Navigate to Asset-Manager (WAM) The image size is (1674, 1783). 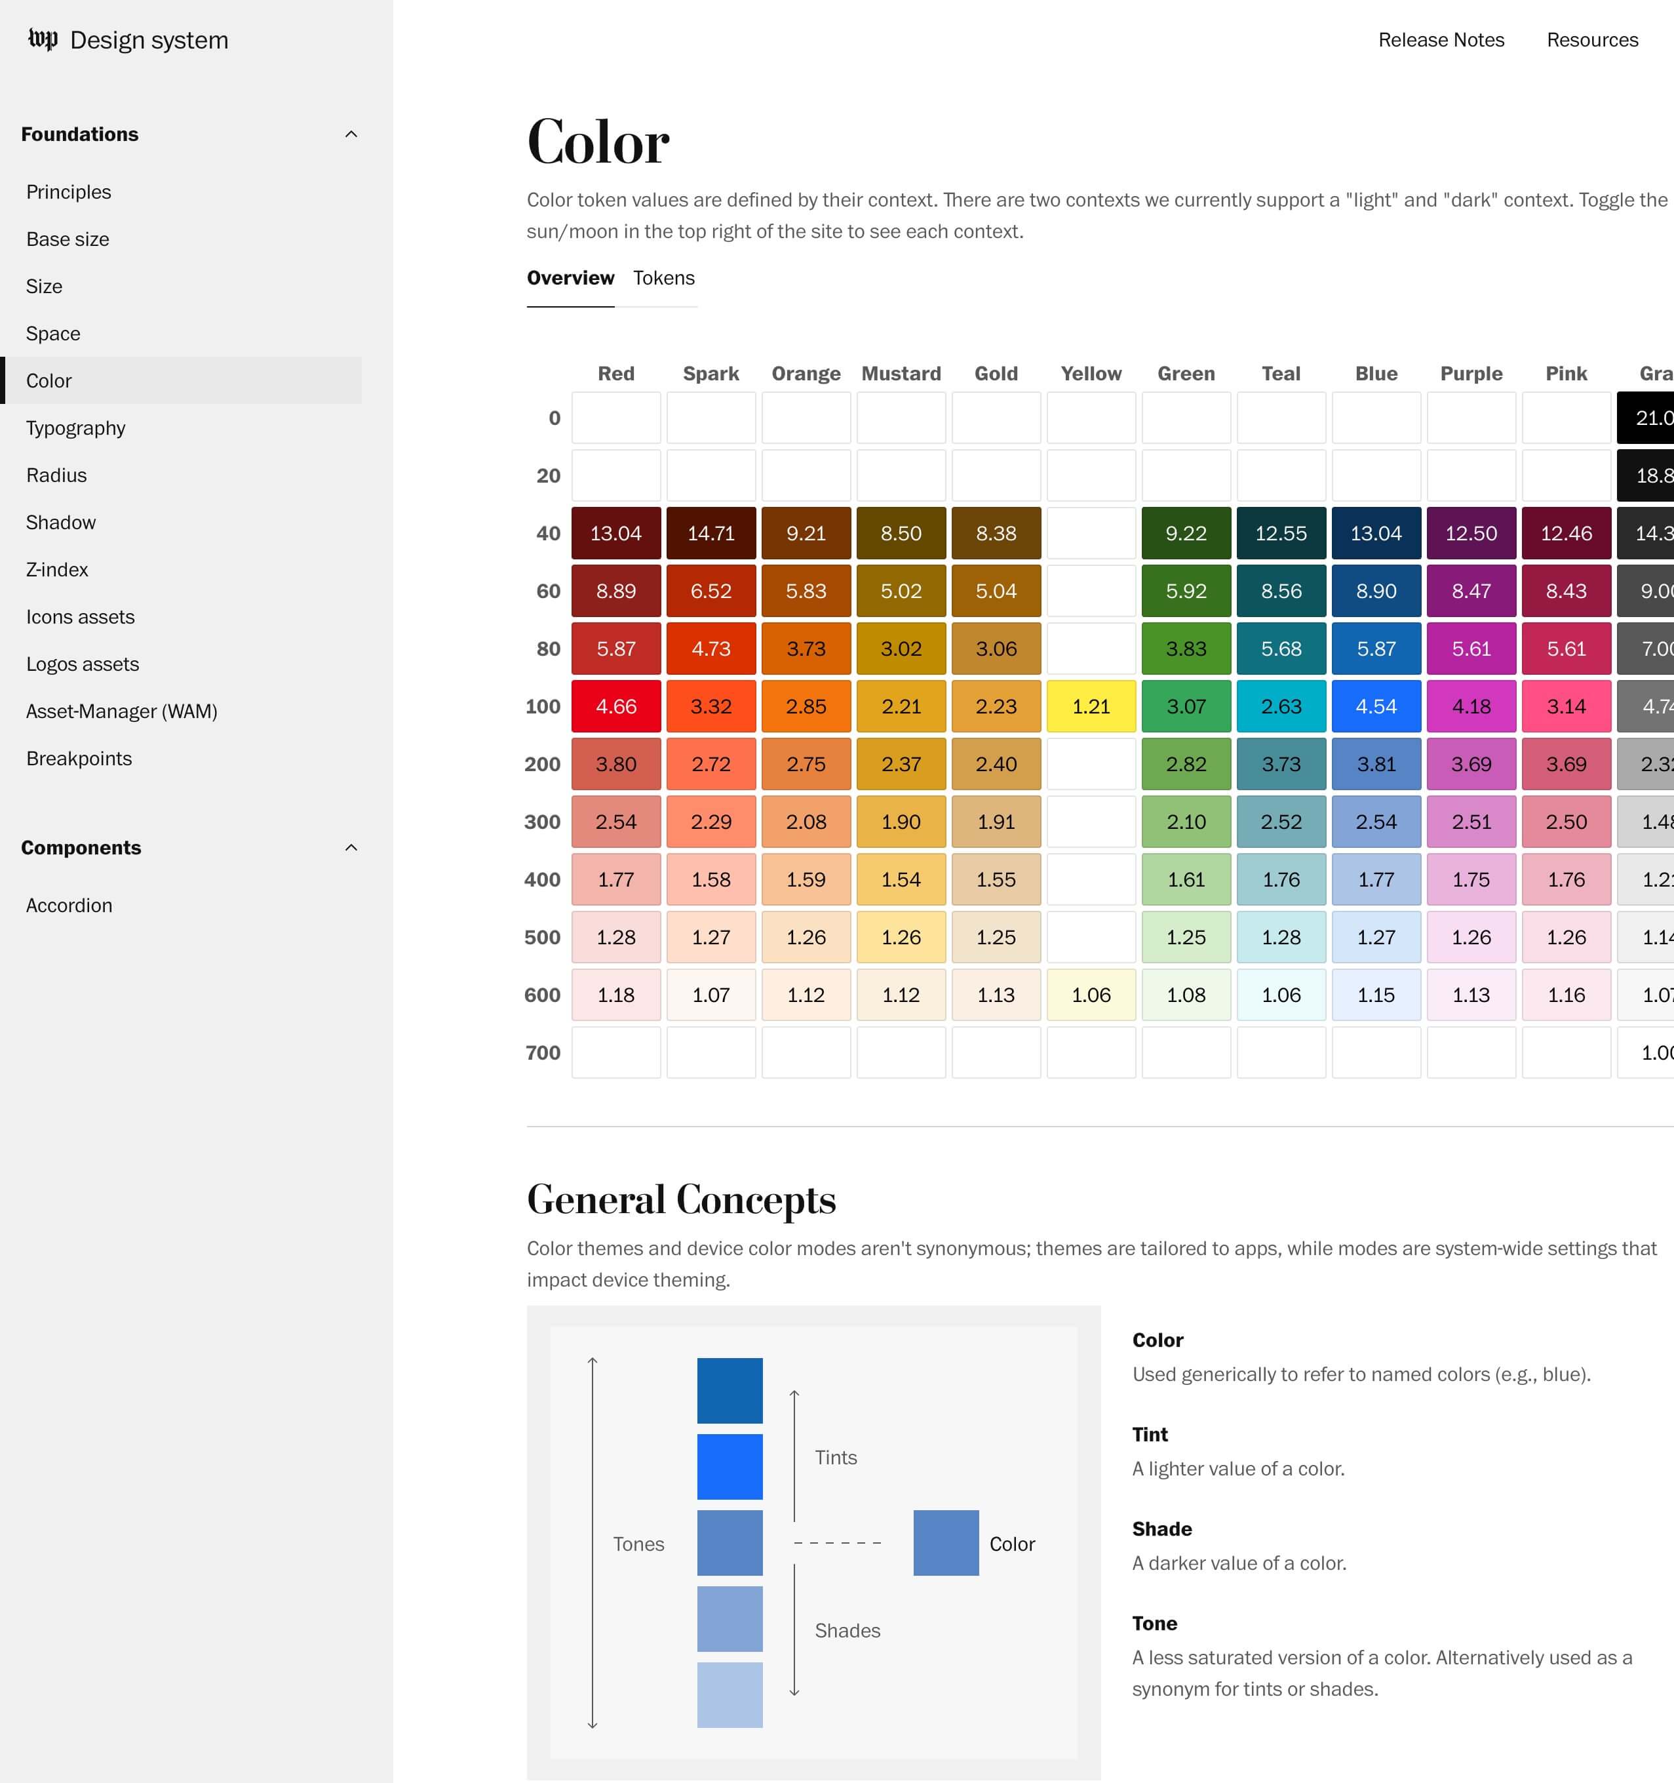122,711
